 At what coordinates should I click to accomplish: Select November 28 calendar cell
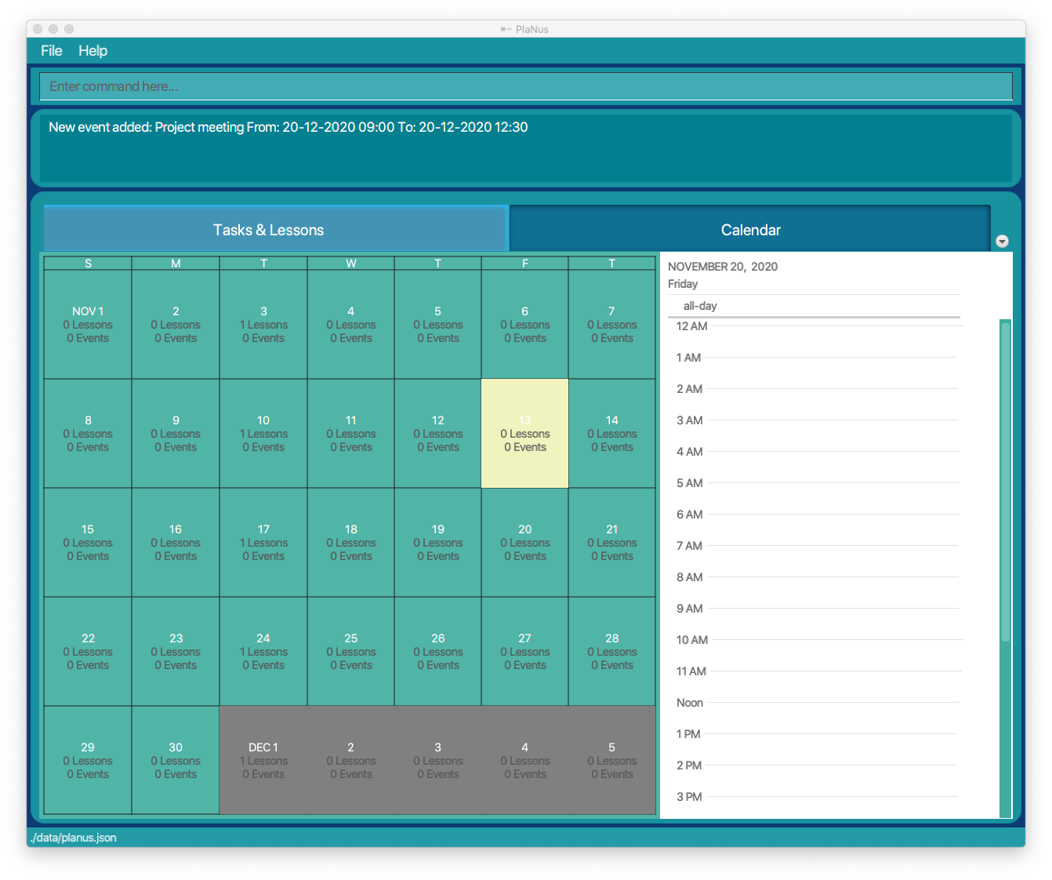pos(611,652)
